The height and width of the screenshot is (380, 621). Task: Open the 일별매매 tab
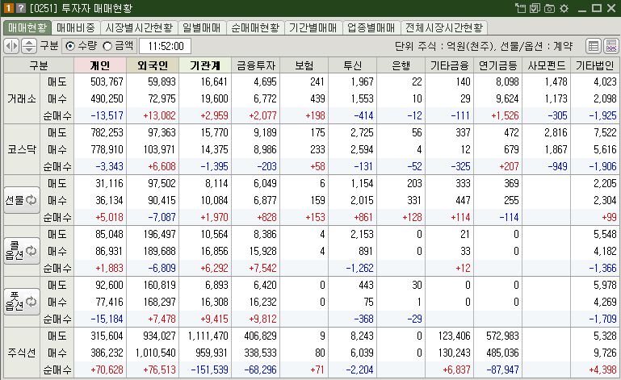[x=202, y=27]
